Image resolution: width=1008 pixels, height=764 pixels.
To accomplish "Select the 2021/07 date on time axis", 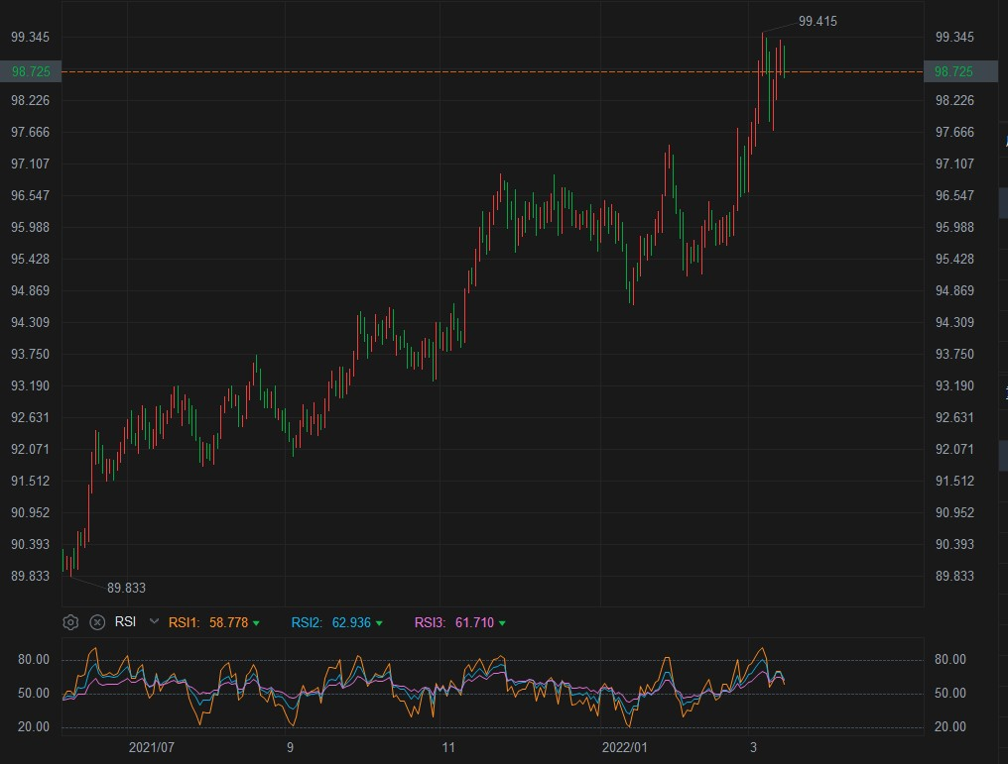I will (152, 747).
